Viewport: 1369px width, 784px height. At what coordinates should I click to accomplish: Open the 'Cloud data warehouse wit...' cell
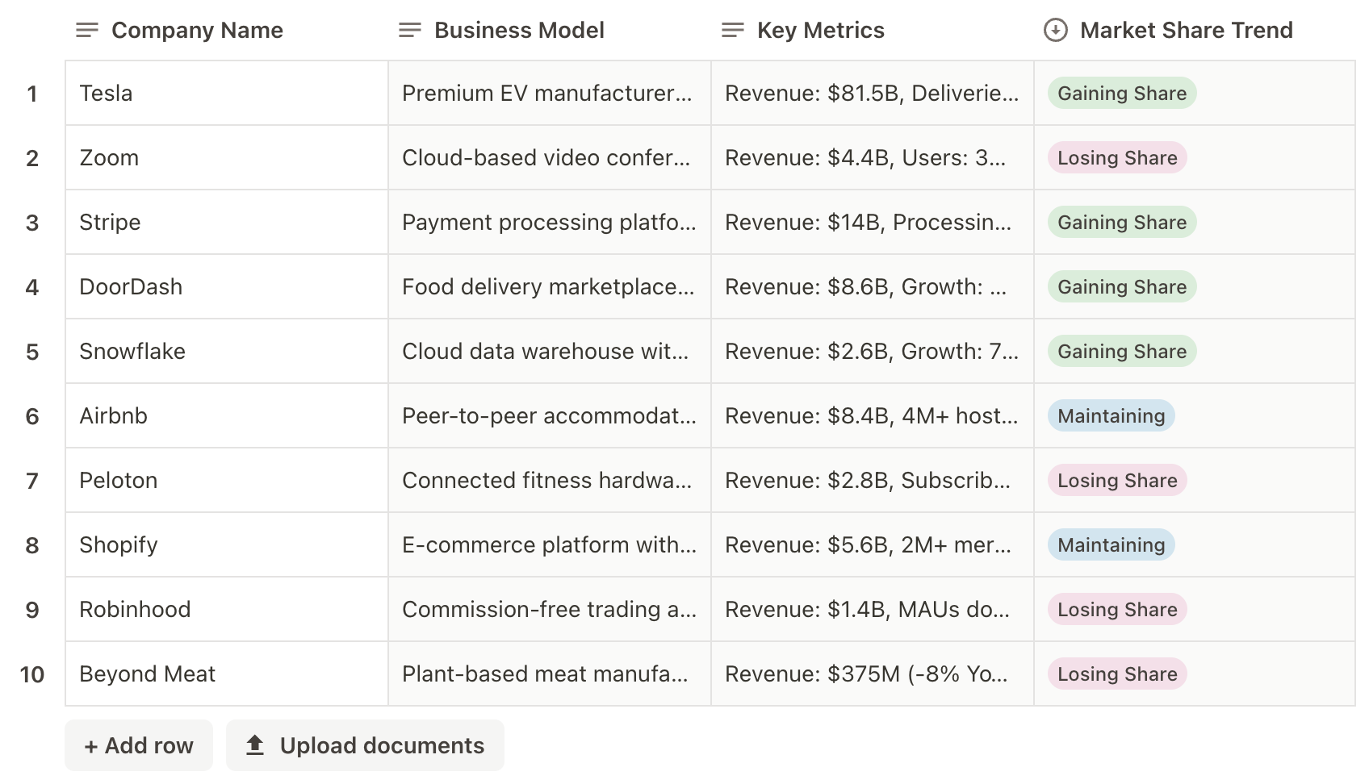[x=550, y=351]
